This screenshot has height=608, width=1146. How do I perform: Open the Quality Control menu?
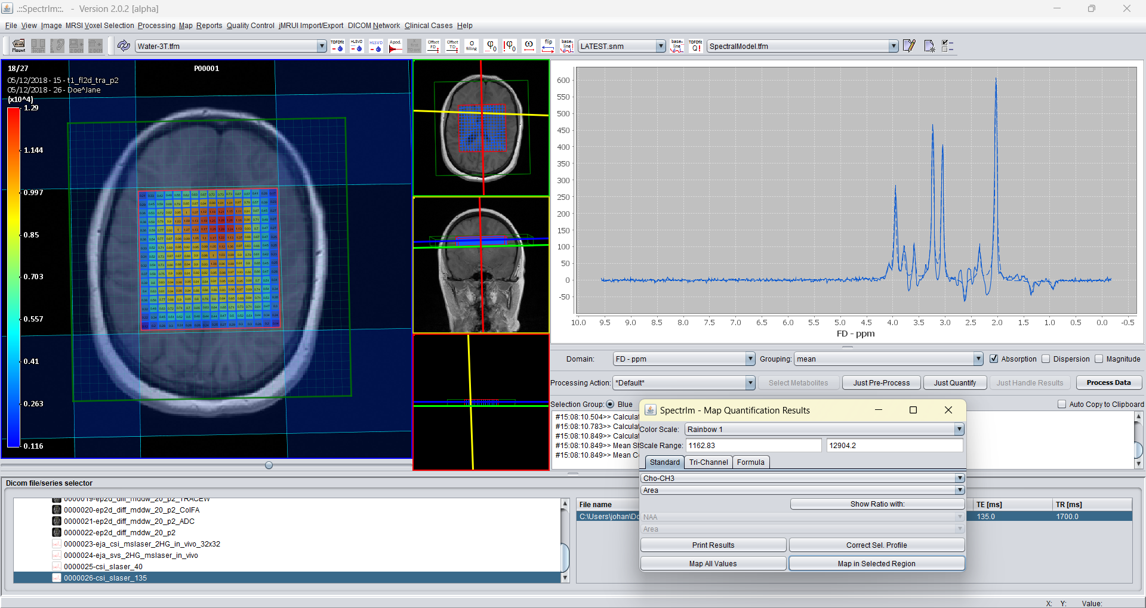point(250,26)
